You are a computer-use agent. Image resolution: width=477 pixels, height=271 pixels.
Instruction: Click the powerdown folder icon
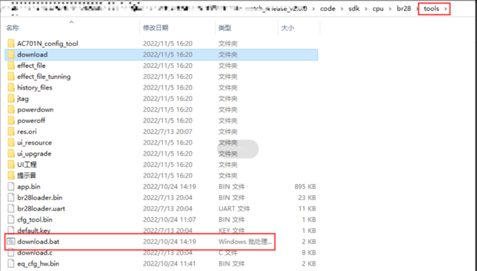pyautogui.click(x=11, y=109)
